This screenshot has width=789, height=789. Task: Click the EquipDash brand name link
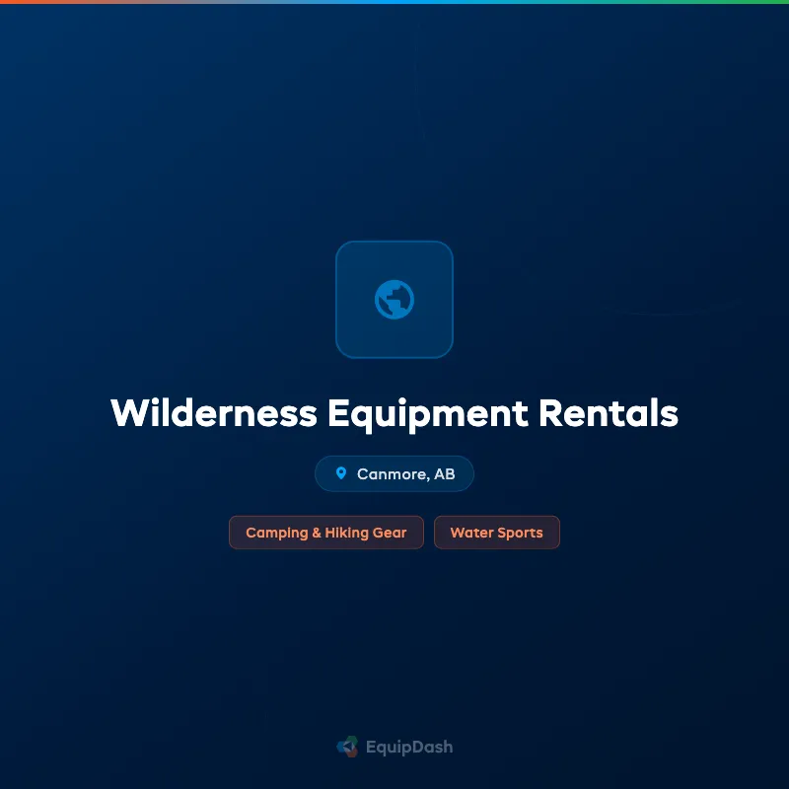(x=408, y=747)
